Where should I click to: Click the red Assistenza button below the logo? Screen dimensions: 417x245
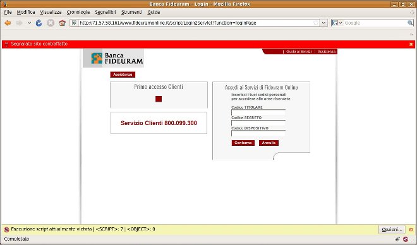123,75
